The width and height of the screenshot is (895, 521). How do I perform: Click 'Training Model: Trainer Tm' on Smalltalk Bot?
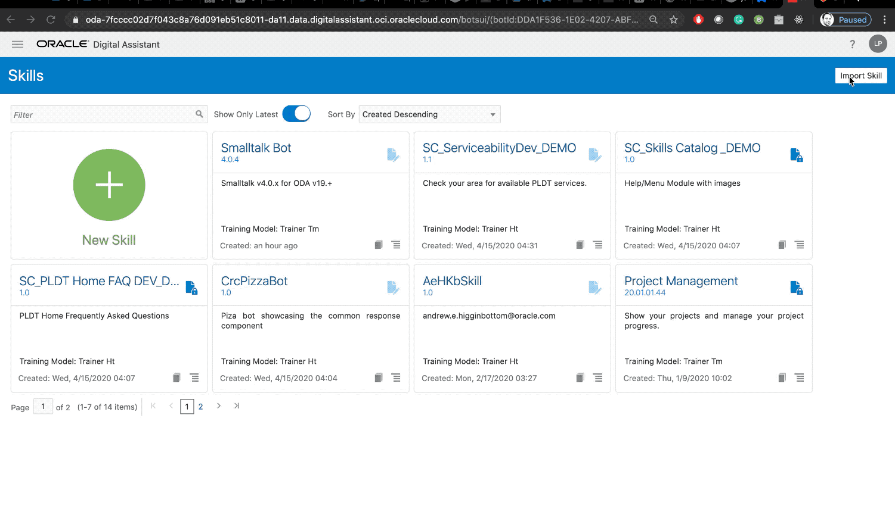pos(270,229)
